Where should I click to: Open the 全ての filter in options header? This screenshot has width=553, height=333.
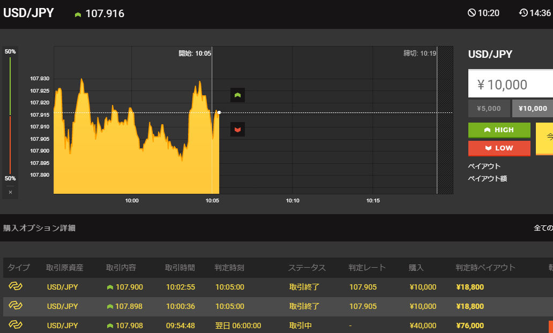[x=543, y=228]
